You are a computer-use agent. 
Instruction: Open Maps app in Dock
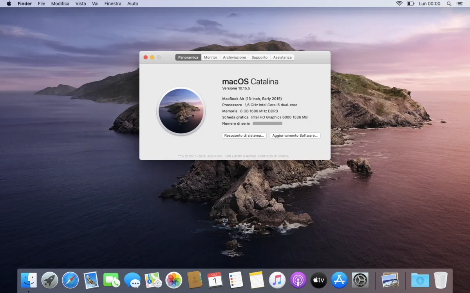[x=153, y=280]
